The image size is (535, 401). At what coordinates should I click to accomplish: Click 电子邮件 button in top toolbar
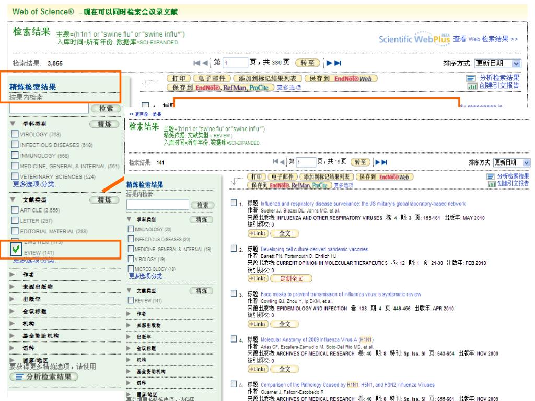[x=212, y=78]
